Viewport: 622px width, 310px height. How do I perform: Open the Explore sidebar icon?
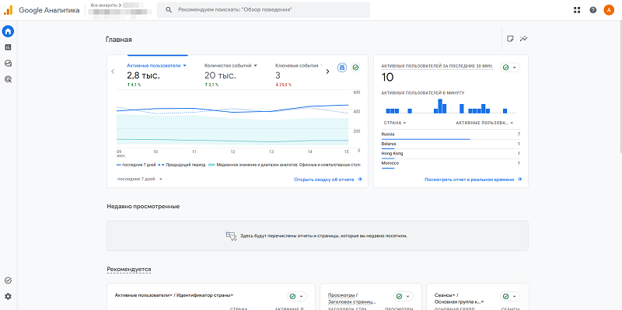tap(8, 63)
